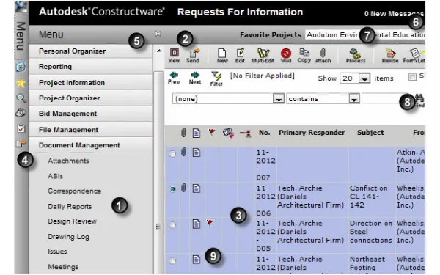
Task: Sort by the Subject column header
Action: point(370,133)
